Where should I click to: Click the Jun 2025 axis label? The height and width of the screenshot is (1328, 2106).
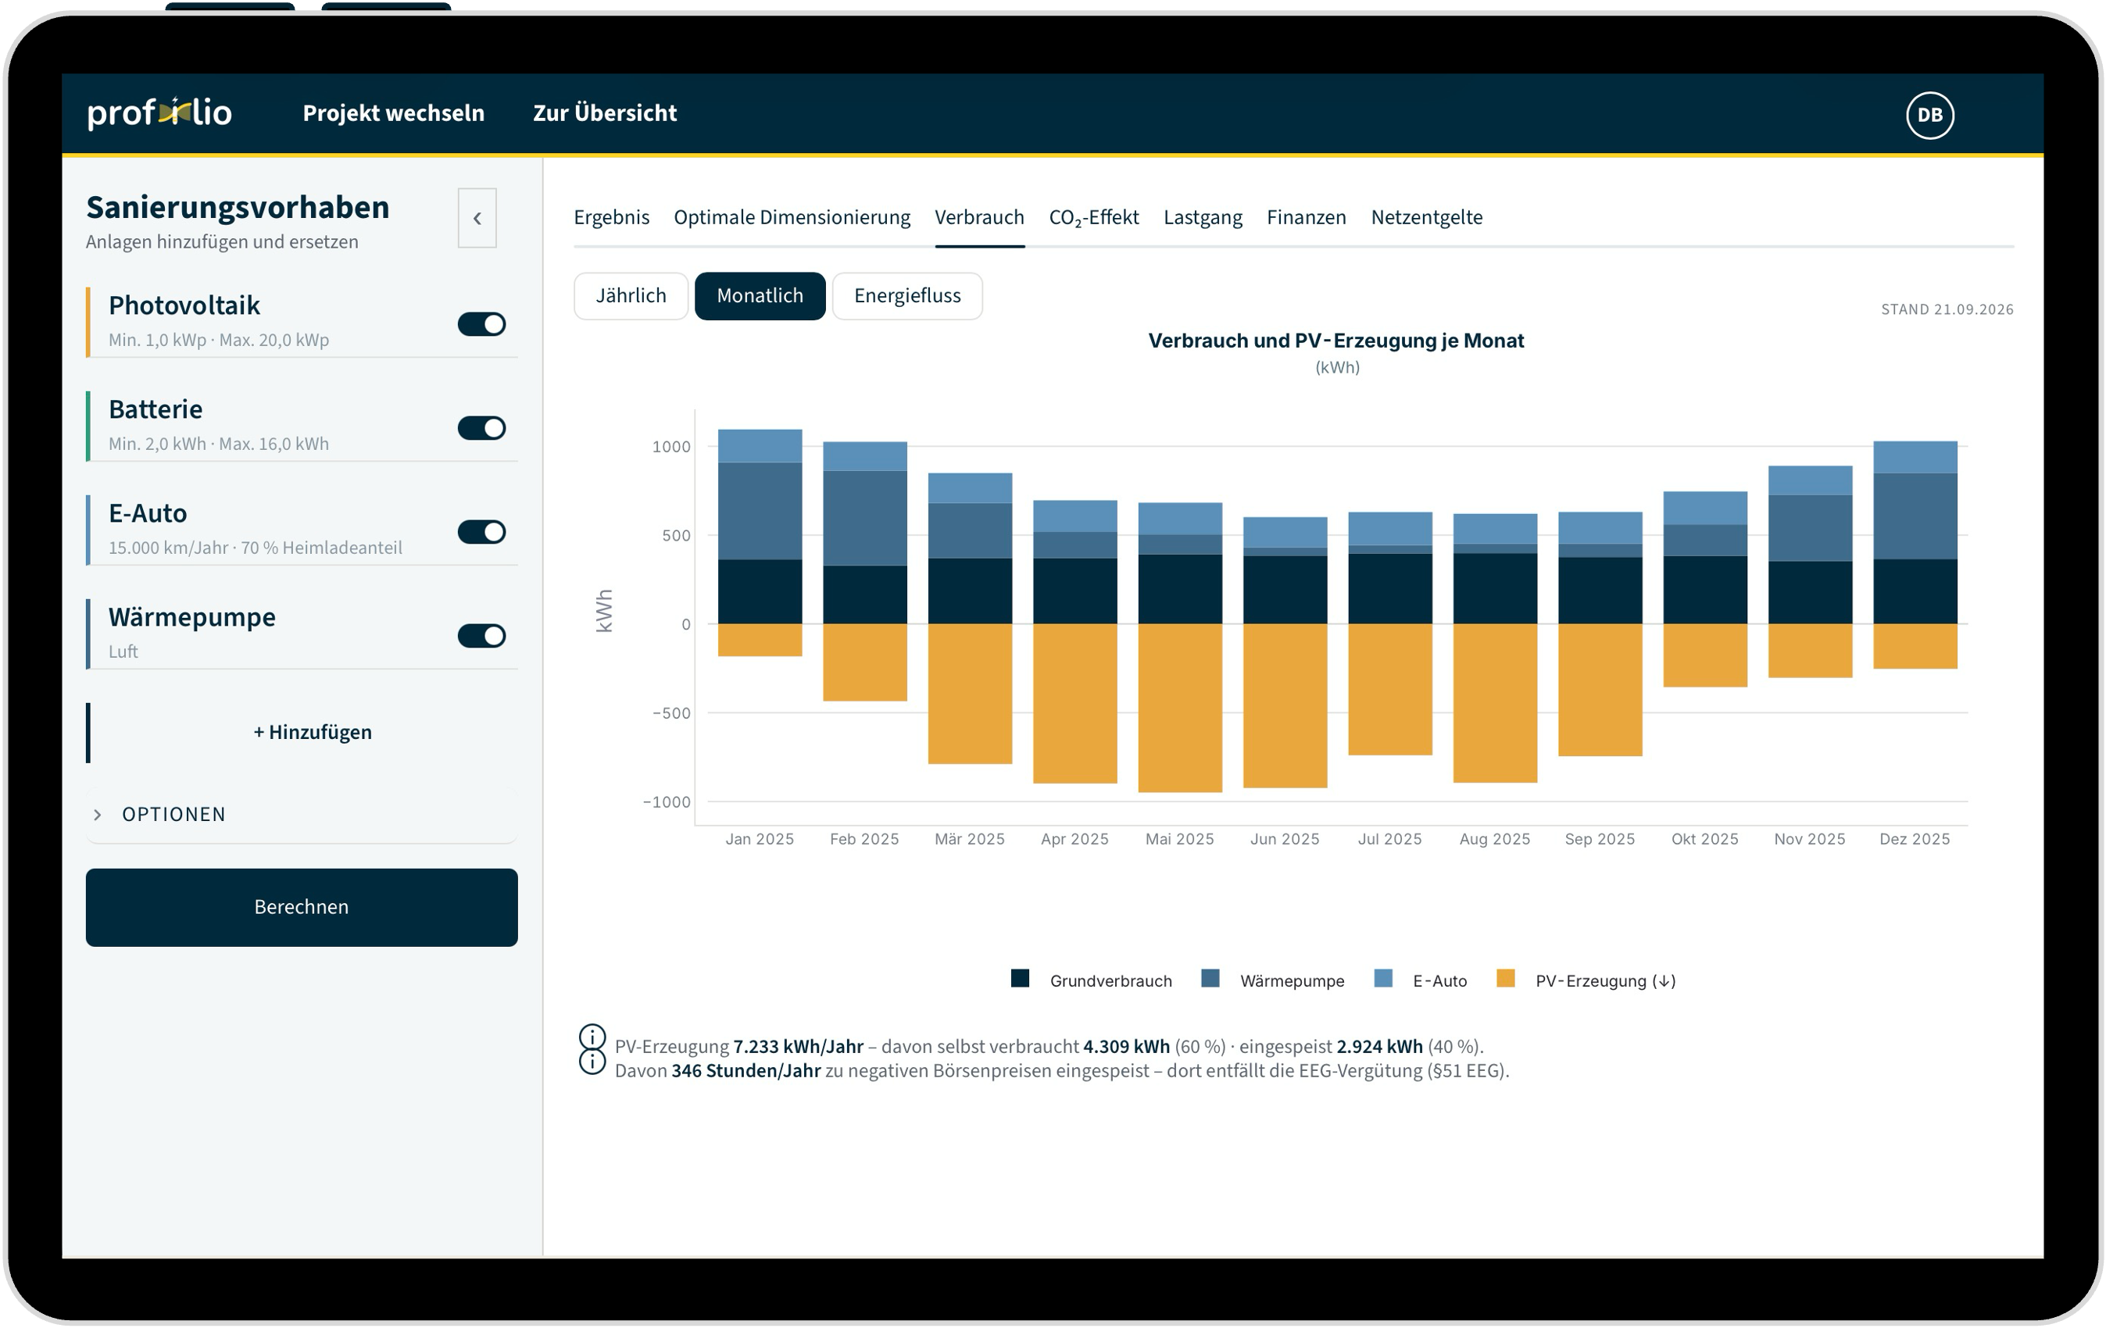1285,839
